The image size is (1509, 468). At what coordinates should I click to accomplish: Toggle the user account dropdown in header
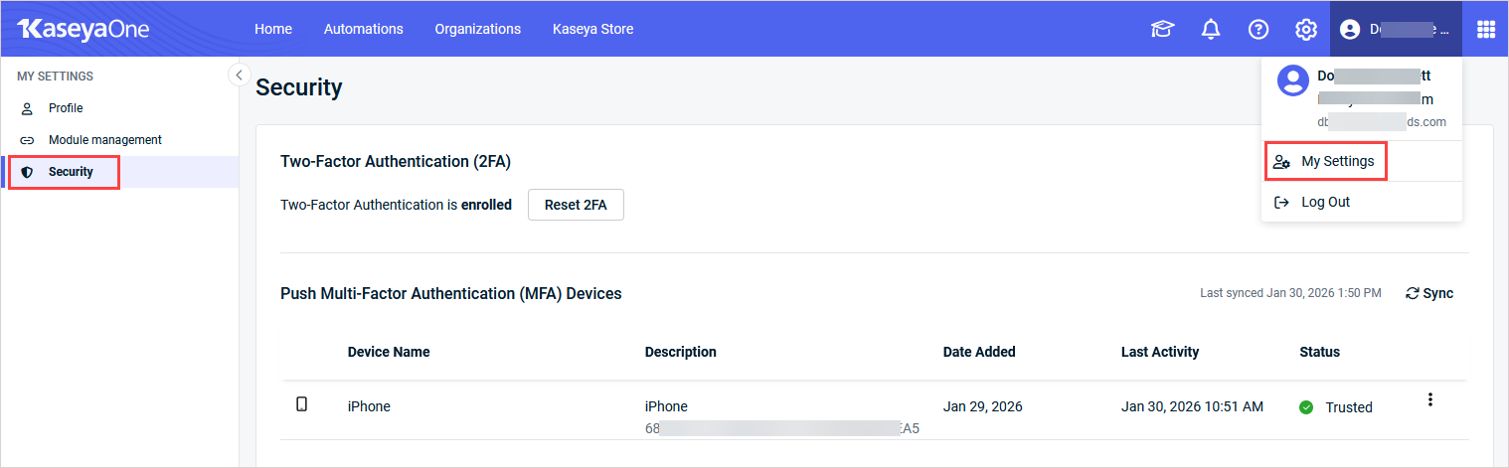click(x=1395, y=30)
